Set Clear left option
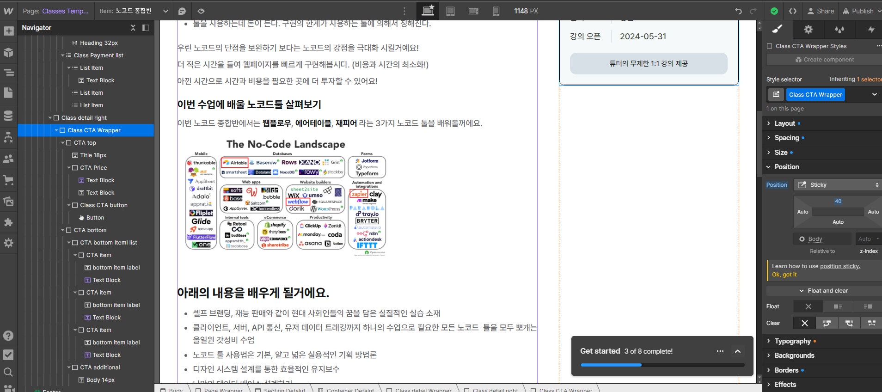This screenshot has width=882, height=392. point(827,323)
